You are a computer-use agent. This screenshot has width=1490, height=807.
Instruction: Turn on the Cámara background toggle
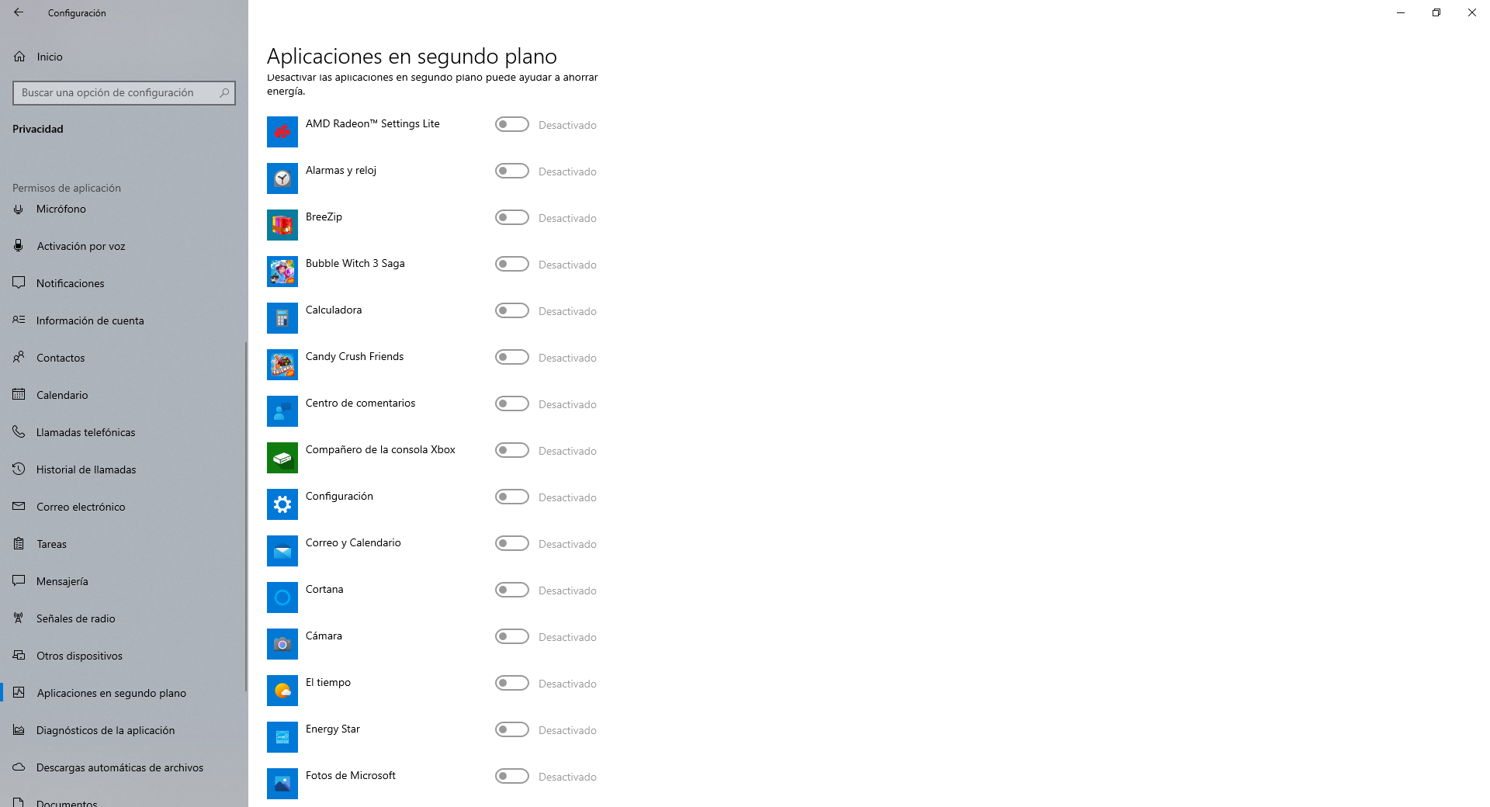[511, 637]
